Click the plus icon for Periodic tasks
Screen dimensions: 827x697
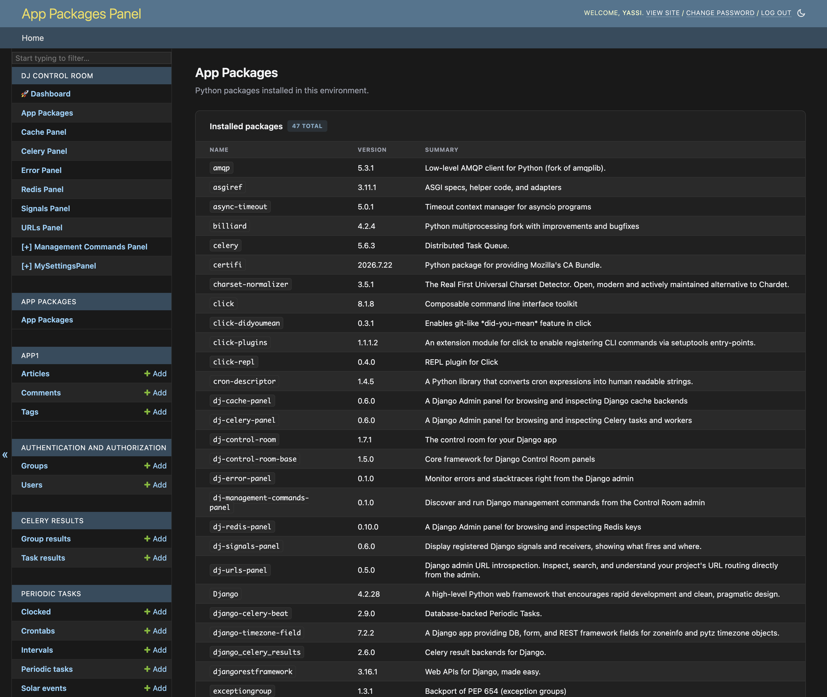147,669
